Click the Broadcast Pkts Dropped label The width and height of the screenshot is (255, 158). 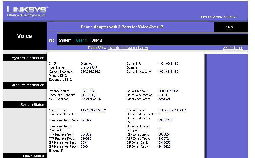59,128
